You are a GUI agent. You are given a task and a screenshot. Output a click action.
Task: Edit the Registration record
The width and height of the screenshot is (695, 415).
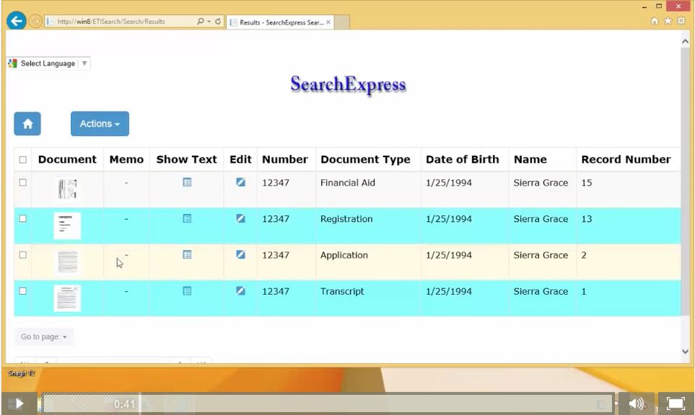240,218
